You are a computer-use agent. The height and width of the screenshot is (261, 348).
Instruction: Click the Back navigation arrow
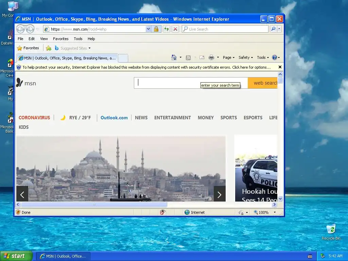21,29
